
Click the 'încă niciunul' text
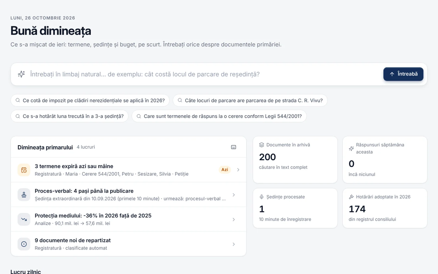362,174
